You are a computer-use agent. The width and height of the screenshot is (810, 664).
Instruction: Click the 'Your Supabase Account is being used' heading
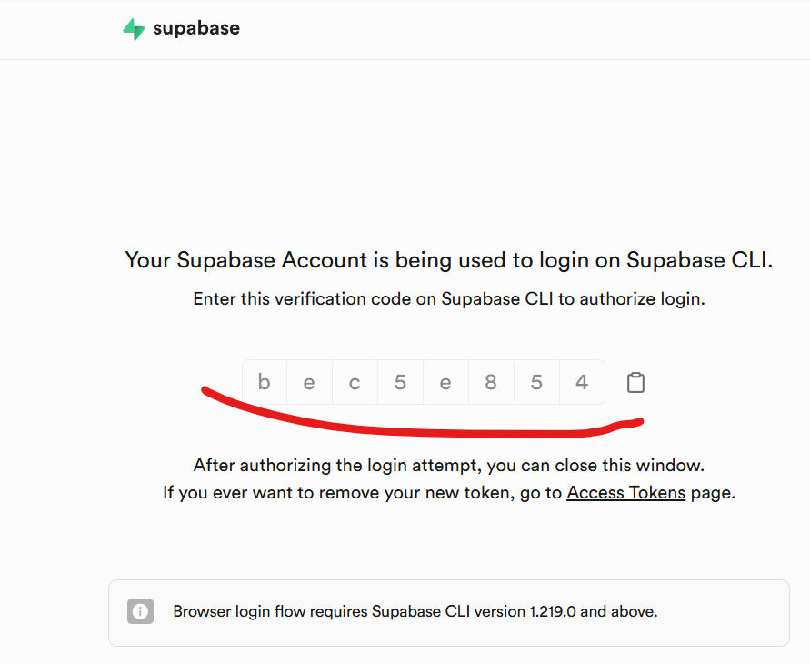[x=448, y=260]
